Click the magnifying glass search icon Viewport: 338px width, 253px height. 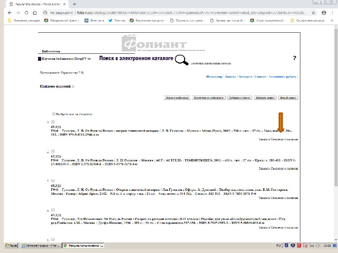pyautogui.click(x=182, y=60)
